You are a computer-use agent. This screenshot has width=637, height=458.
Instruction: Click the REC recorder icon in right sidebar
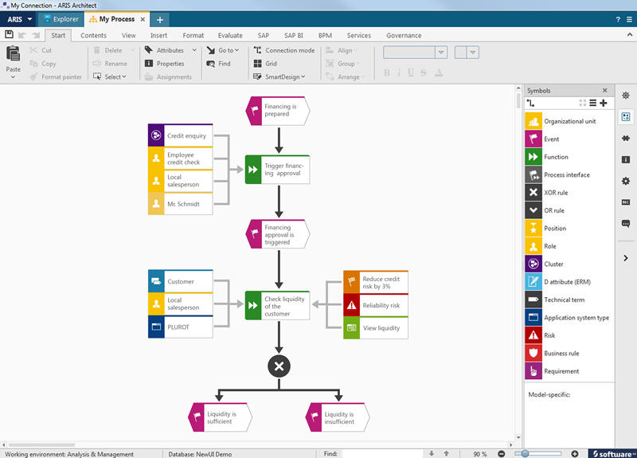pyautogui.click(x=626, y=202)
